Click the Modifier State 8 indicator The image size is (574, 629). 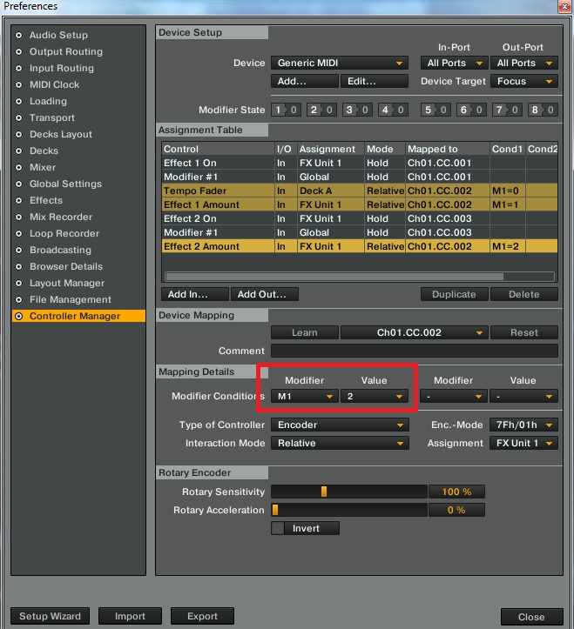[x=543, y=110]
